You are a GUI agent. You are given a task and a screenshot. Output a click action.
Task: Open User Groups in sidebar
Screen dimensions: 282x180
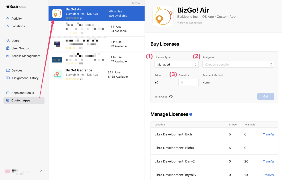coord(20,48)
